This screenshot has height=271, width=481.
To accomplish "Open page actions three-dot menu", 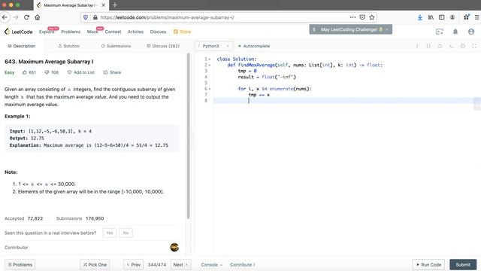I will pyautogui.click(x=352, y=17).
